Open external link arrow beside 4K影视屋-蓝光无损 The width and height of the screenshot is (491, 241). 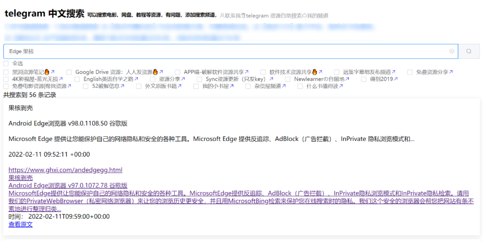click(x=61, y=79)
